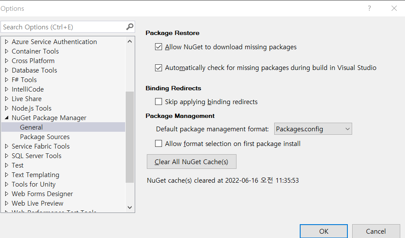405x238 pixels.
Task: Expand Tools for Unity node arrow
Action: tap(7, 184)
